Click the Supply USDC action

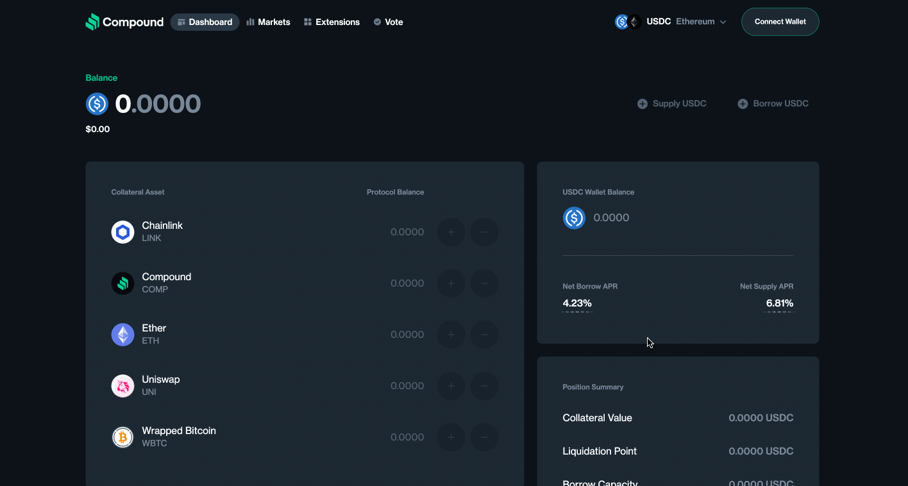pyautogui.click(x=671, y=103)
